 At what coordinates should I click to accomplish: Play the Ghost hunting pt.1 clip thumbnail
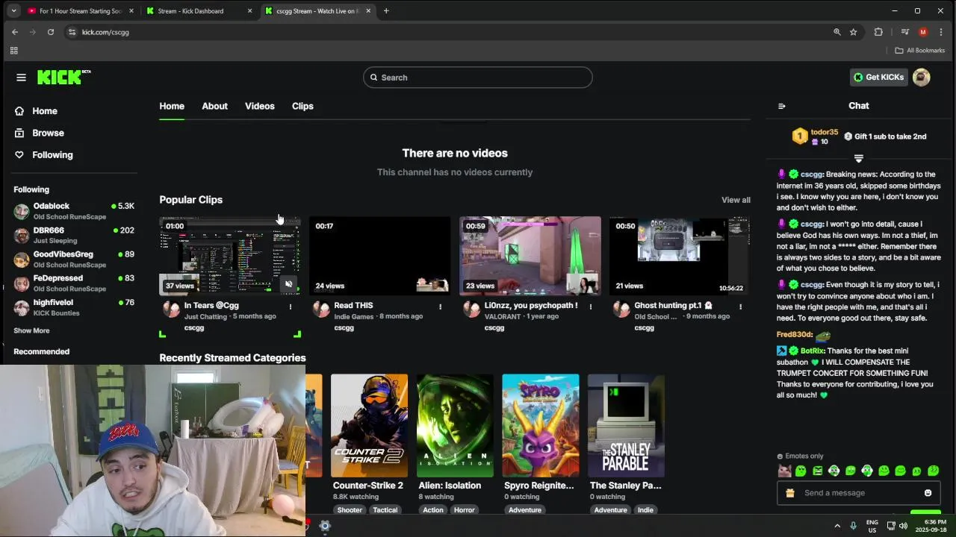[680, 256]
